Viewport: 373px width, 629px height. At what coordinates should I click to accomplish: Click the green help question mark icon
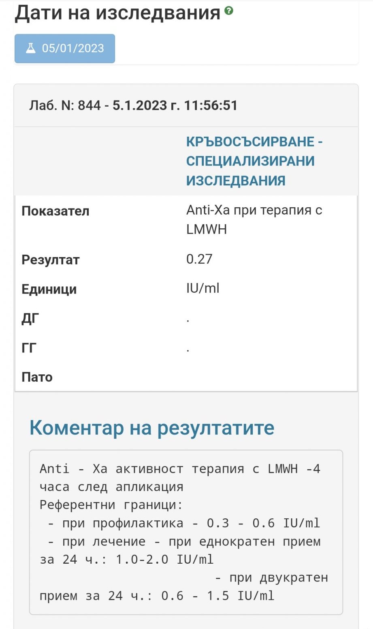(x=229, y=11)
